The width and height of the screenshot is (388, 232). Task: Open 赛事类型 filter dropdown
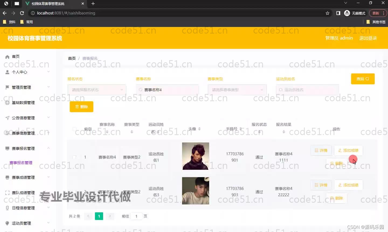tap(237, 90)
